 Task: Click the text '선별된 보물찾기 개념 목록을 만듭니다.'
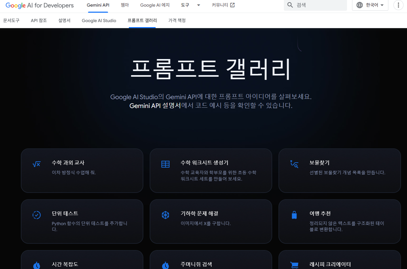click(x=347, y=173)
